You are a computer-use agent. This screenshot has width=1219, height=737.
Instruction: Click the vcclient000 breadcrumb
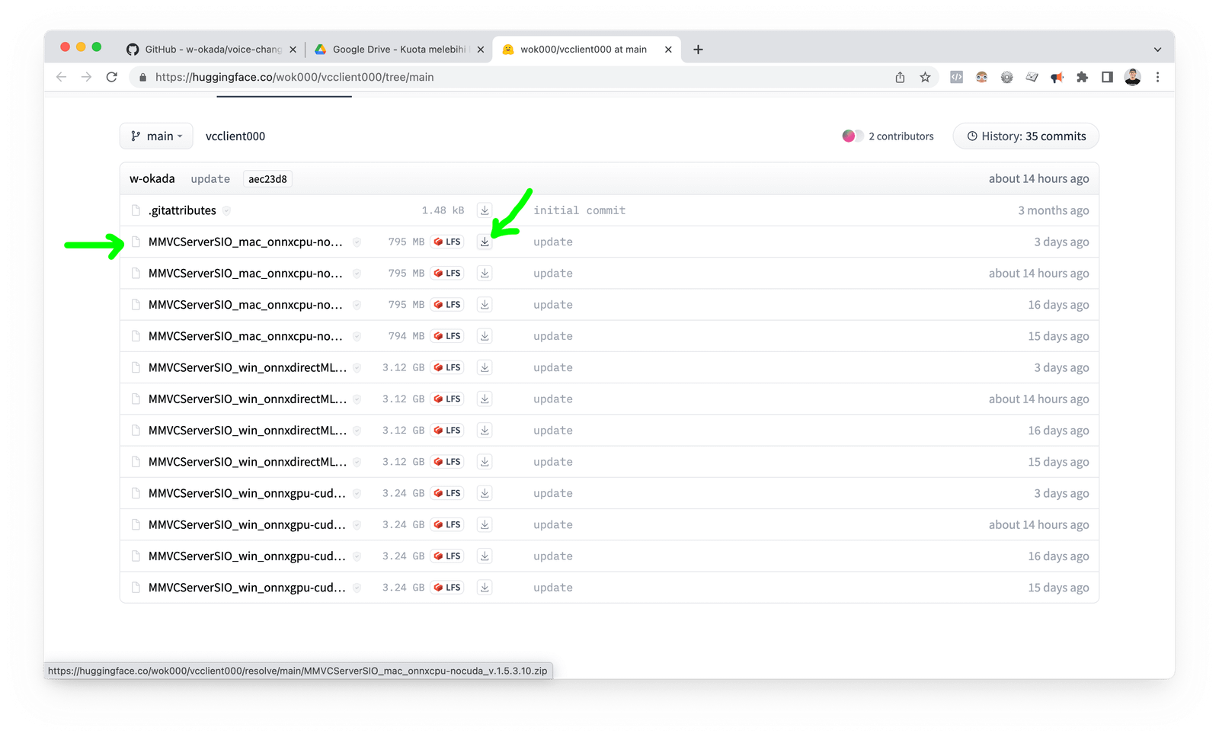coord(235,136)
